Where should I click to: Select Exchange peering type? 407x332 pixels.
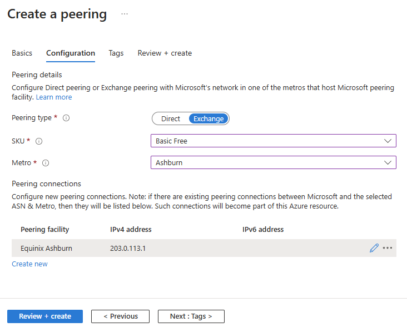point(209,118)
